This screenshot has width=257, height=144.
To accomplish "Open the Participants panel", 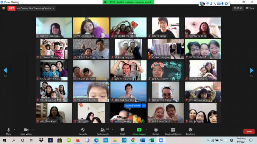I will 102,131.
